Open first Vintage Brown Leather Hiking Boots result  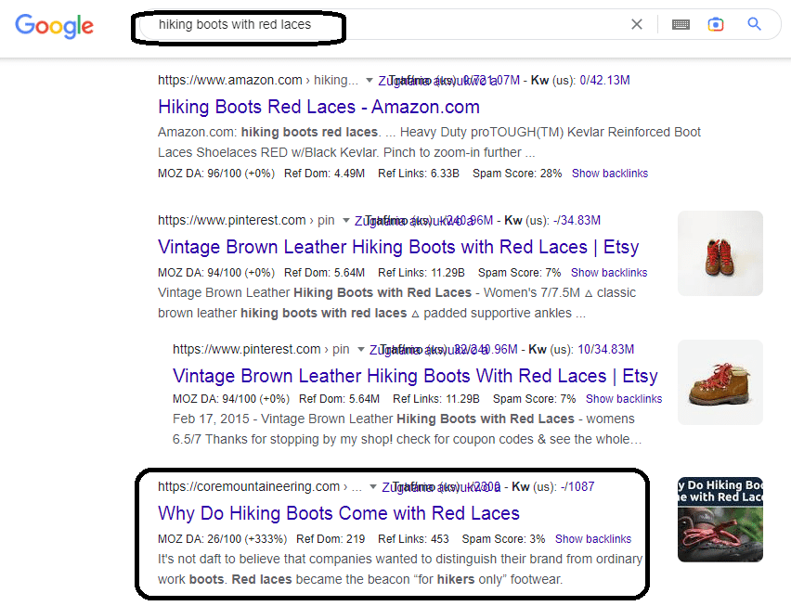pyautogui.click(x=398, y=247)
